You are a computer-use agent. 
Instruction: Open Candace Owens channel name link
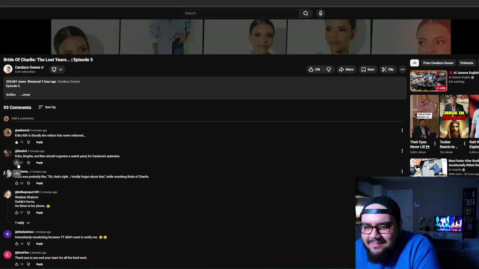[27, 68]
